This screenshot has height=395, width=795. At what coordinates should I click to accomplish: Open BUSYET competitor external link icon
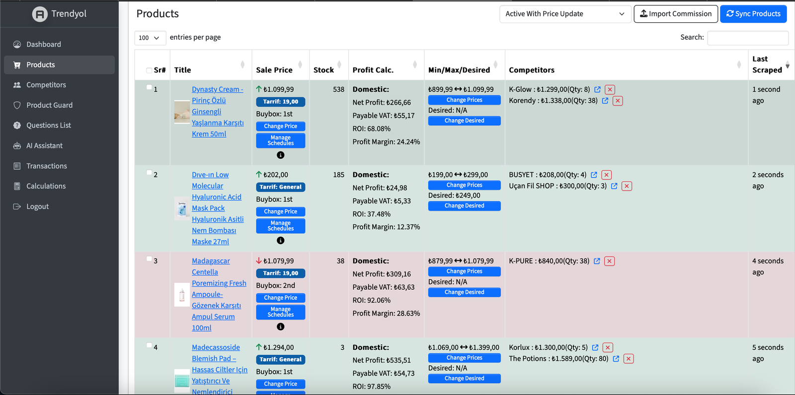(594, 175)
